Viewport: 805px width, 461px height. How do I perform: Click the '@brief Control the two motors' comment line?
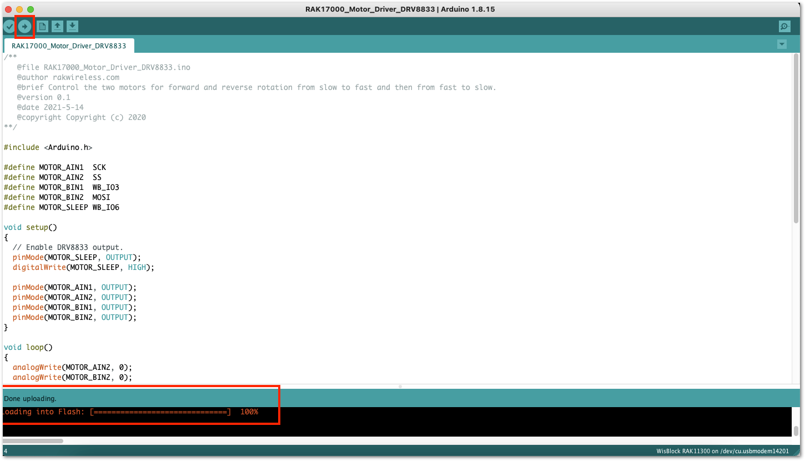pos(256,87)
